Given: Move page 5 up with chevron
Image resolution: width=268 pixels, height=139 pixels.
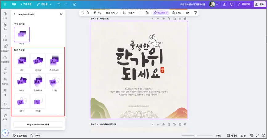Looking at the screenshot, I should point(152,19).
